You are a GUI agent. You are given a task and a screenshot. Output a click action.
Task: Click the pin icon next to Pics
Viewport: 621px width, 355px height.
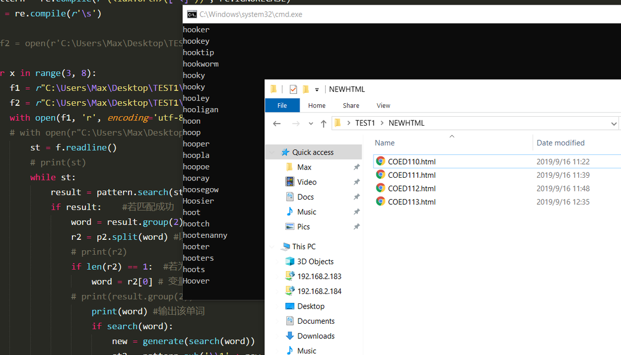pos(356,227)
